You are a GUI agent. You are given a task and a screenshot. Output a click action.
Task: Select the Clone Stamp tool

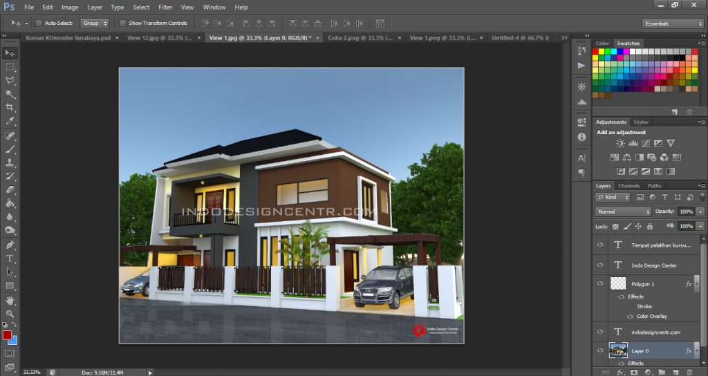10,162
